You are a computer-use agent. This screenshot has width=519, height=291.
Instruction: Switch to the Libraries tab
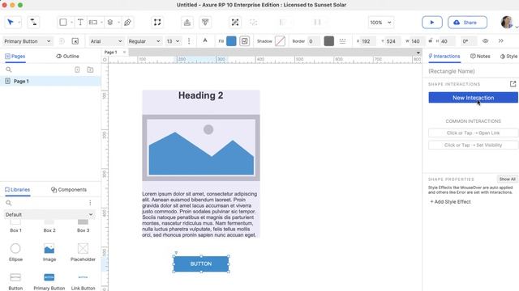coord(18,189)
